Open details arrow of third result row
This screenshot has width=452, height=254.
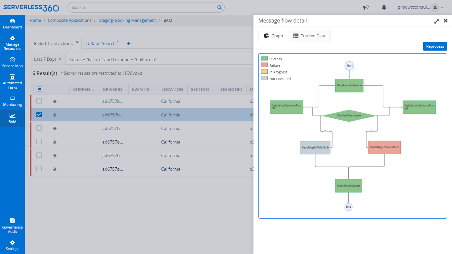tap(55, 128)
